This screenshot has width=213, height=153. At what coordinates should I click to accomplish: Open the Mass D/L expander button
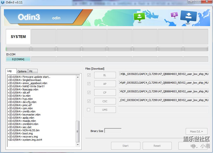(x=196, y=131)
